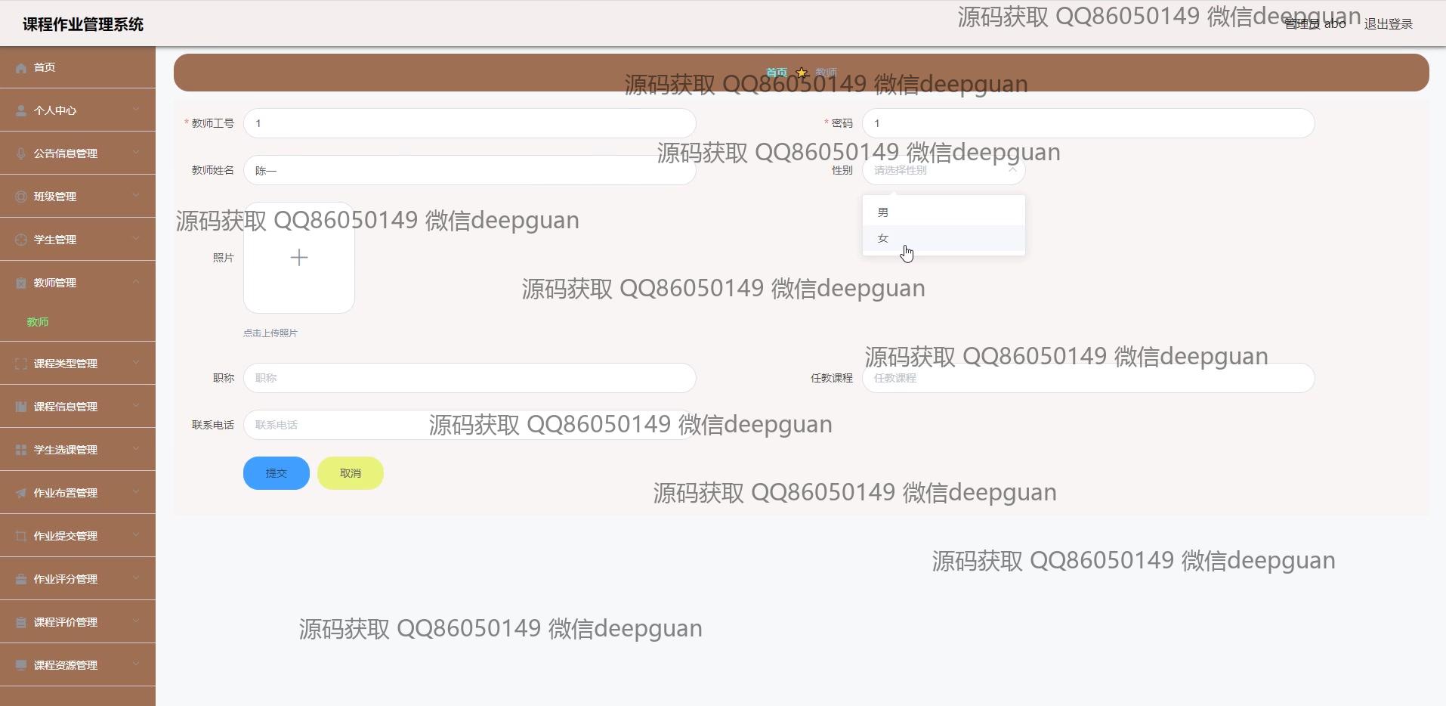
Task: Click 退出登录 to log out
Action: coord(1388,24)
